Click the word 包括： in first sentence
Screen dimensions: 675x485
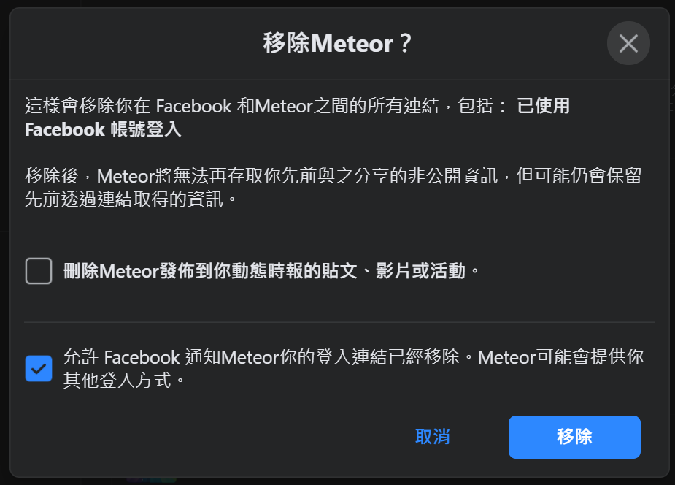(482, 105)
